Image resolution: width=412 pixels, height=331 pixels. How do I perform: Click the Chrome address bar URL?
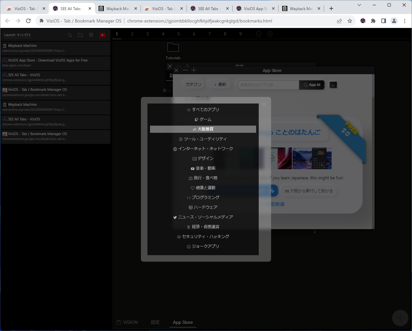pos(199,21)
